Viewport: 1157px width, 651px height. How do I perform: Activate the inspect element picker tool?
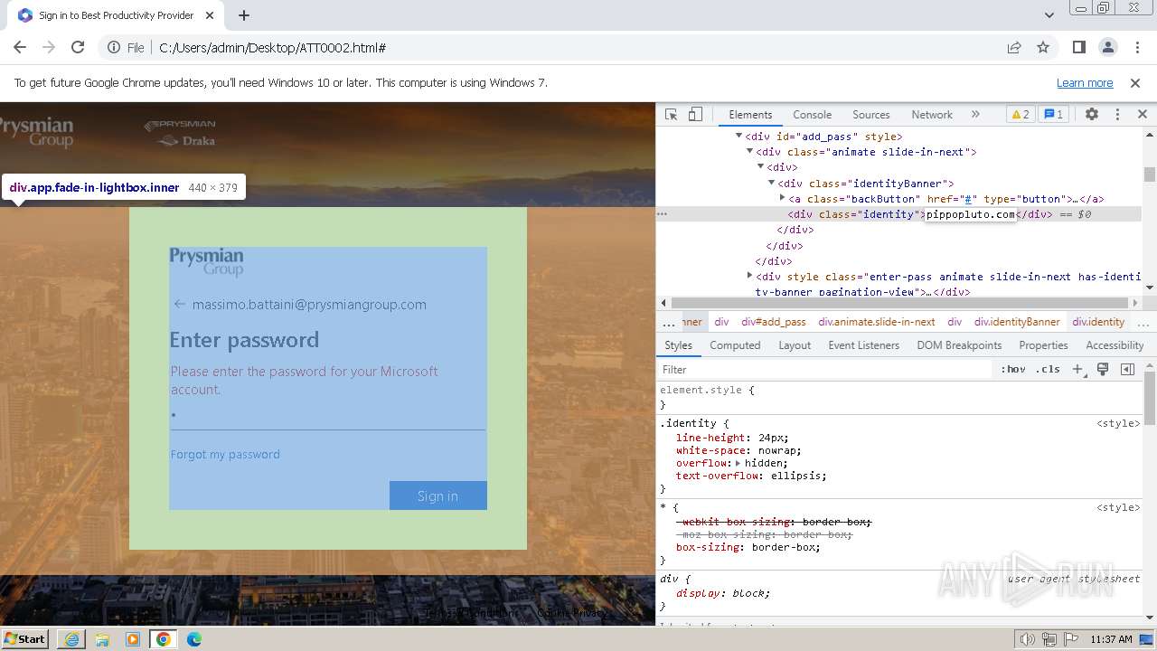671,115
